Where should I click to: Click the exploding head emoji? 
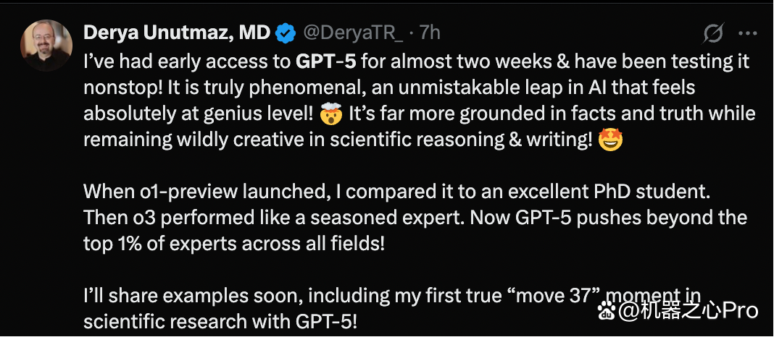331,114
